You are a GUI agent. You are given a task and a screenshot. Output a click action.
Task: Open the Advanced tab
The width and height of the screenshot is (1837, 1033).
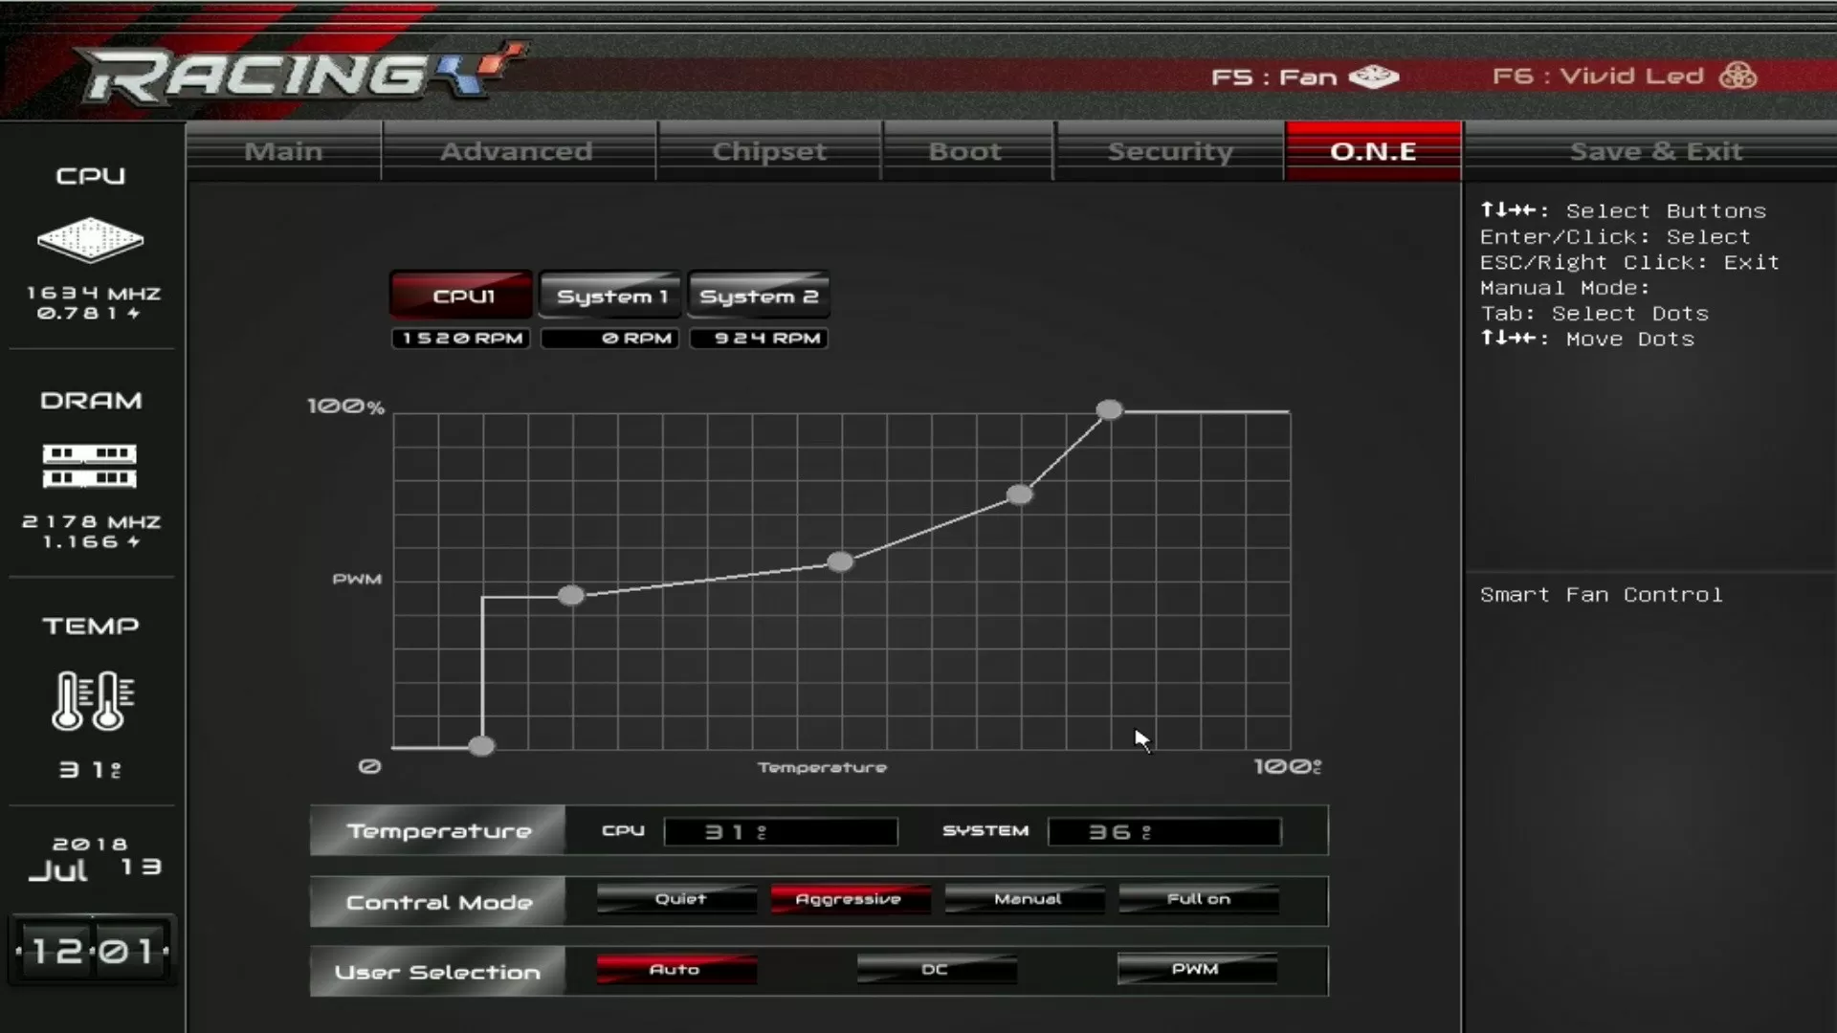[x=517, y=151]
